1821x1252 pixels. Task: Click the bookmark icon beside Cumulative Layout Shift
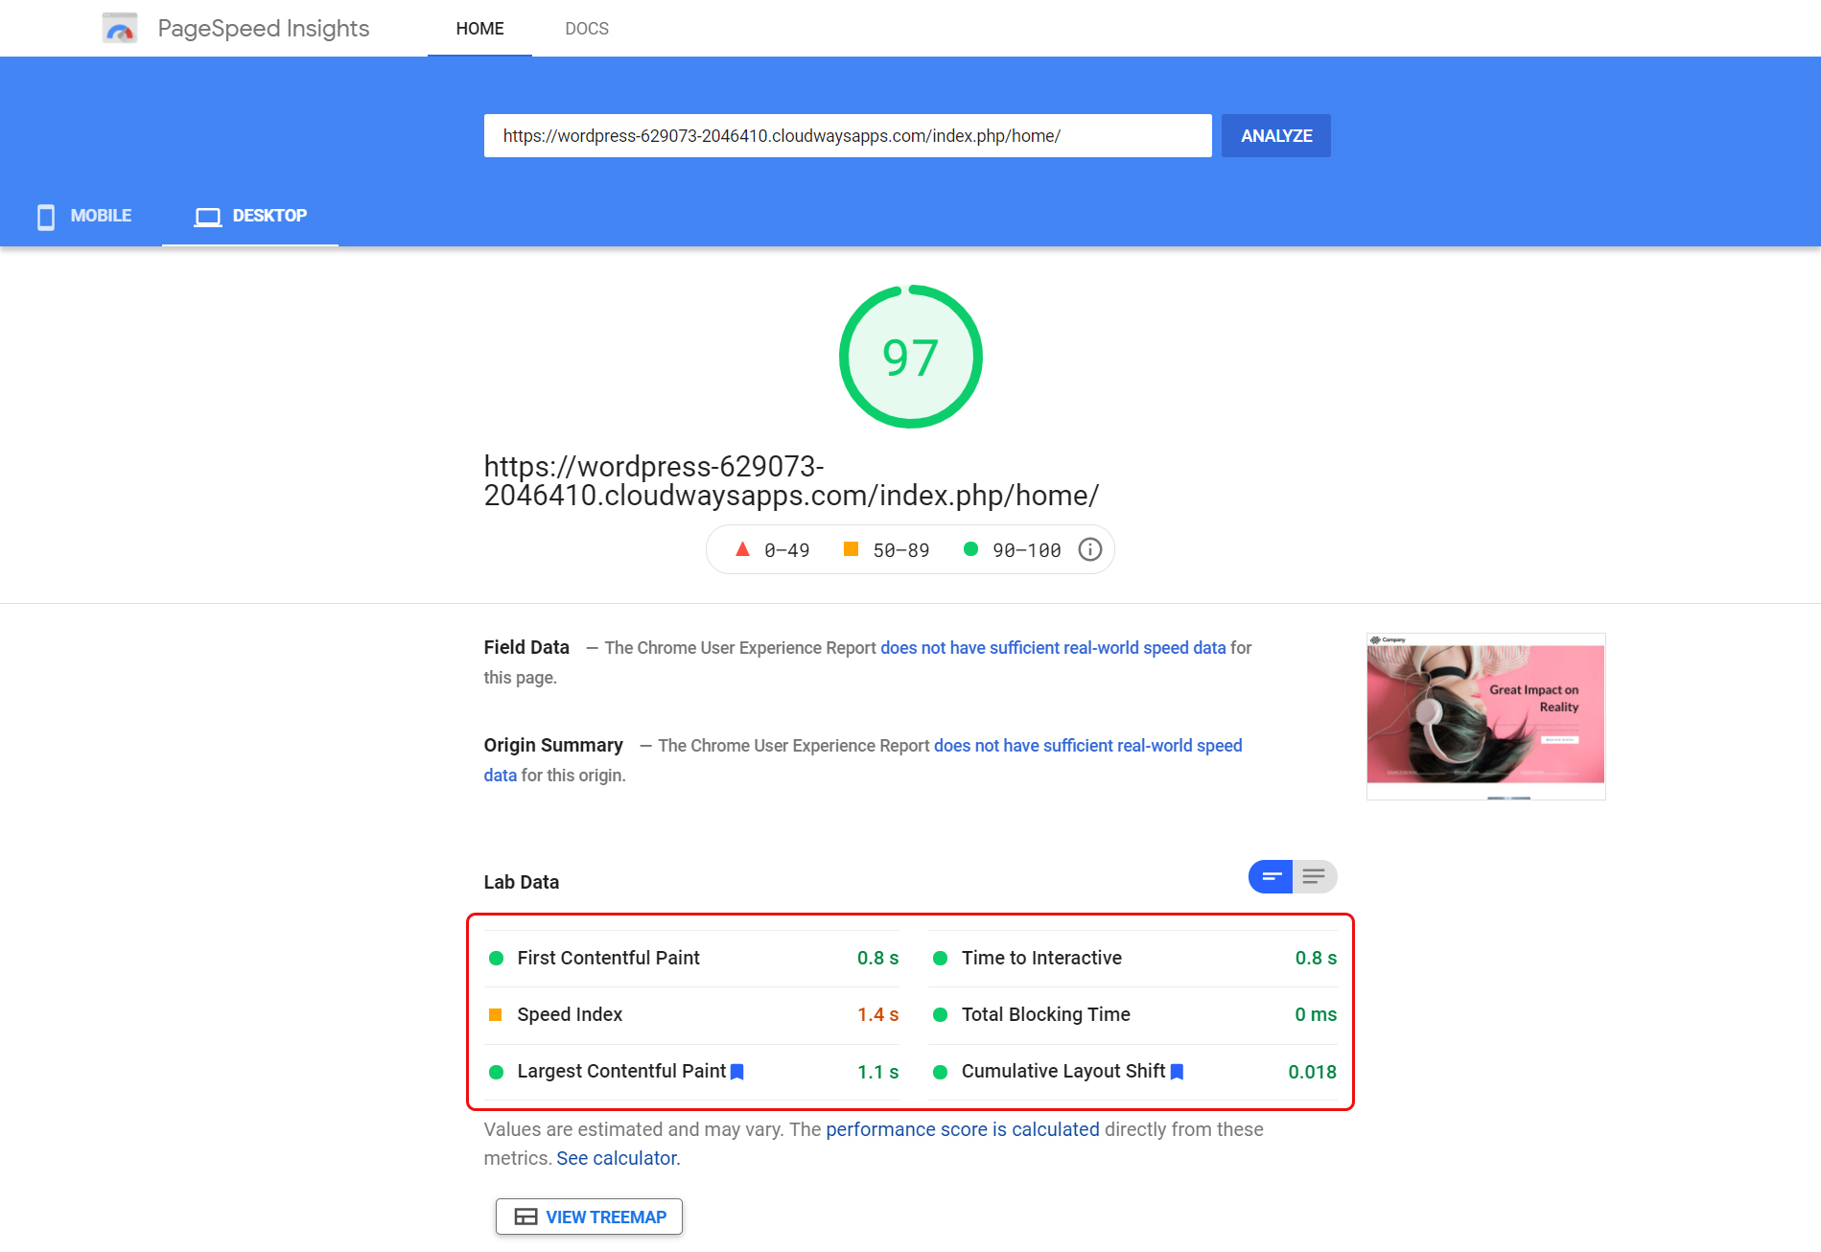pyautogui.click(x=1178, y=1071)
